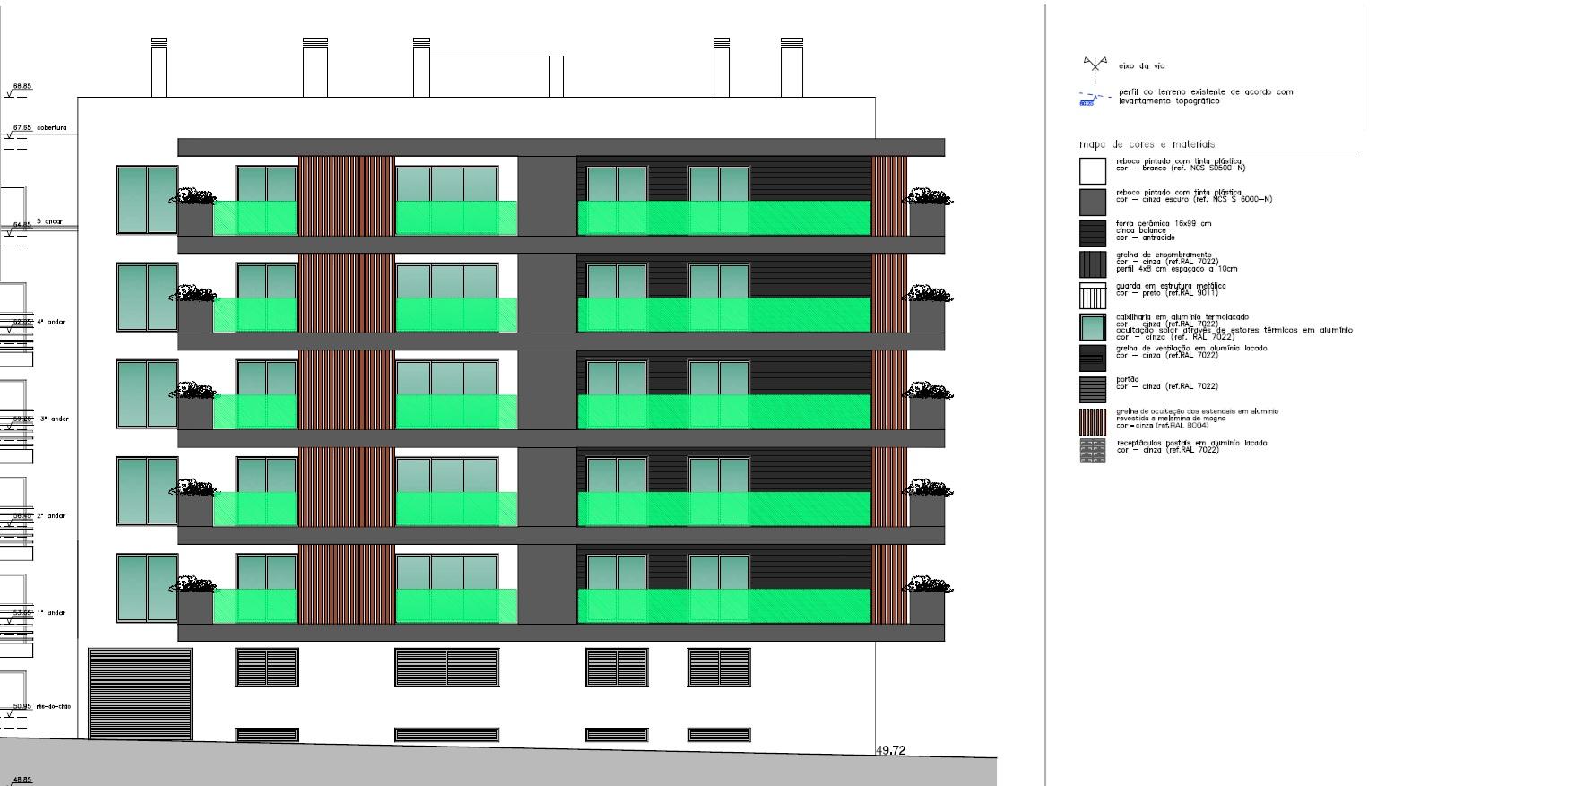Select the garage door on the ground floor
The height and width of the screenshot is (786, 1593).
[x=140, y=694]
